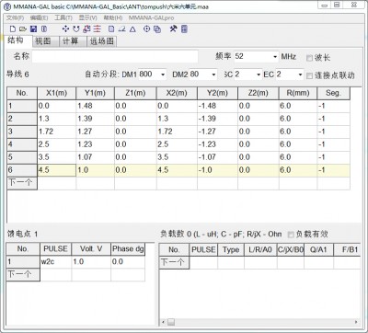Click the w2c PULSE cell
The height and width of the screenshot is (333, 368).
[x=56, y=262]
